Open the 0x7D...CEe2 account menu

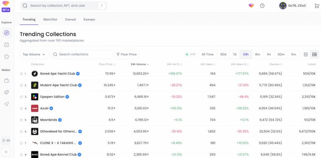click(292, 6)
